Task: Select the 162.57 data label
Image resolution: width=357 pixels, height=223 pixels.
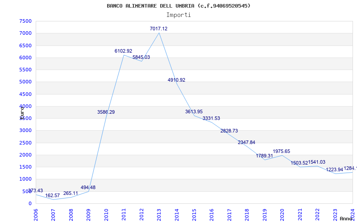Action: tap(52, 196)
